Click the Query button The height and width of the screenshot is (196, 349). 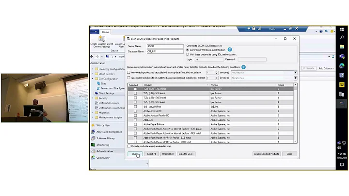135,154
